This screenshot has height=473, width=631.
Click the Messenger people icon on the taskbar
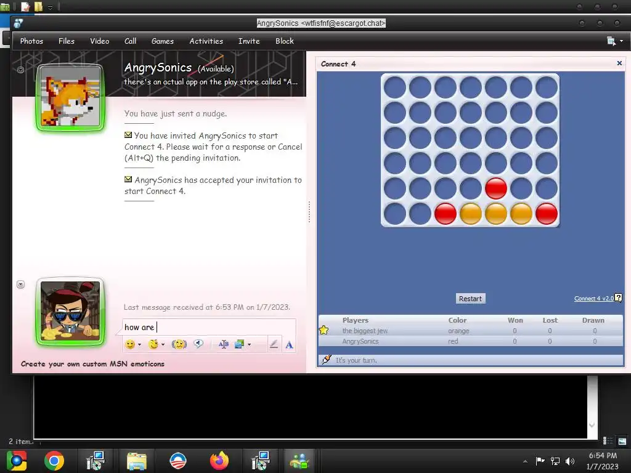pos(299,461)
